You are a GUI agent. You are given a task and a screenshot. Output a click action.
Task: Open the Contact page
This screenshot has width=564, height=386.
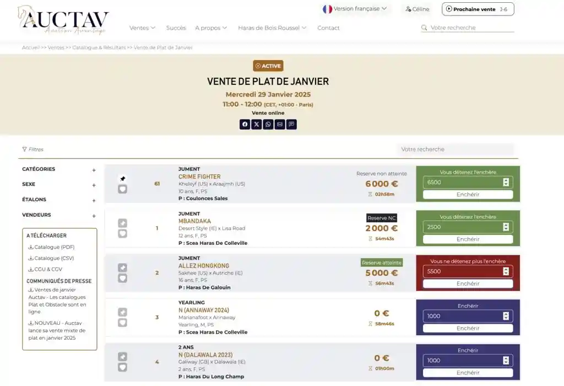coord(328,28)
